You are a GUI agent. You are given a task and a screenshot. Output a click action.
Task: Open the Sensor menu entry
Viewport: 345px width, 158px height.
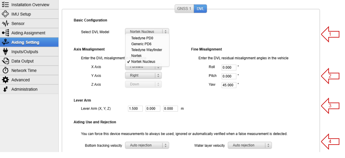pyautogui.click(x=29, y=23)
